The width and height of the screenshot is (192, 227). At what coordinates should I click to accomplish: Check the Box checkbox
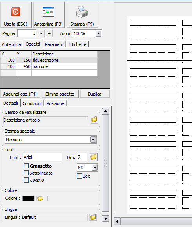[x=80, y=176]
